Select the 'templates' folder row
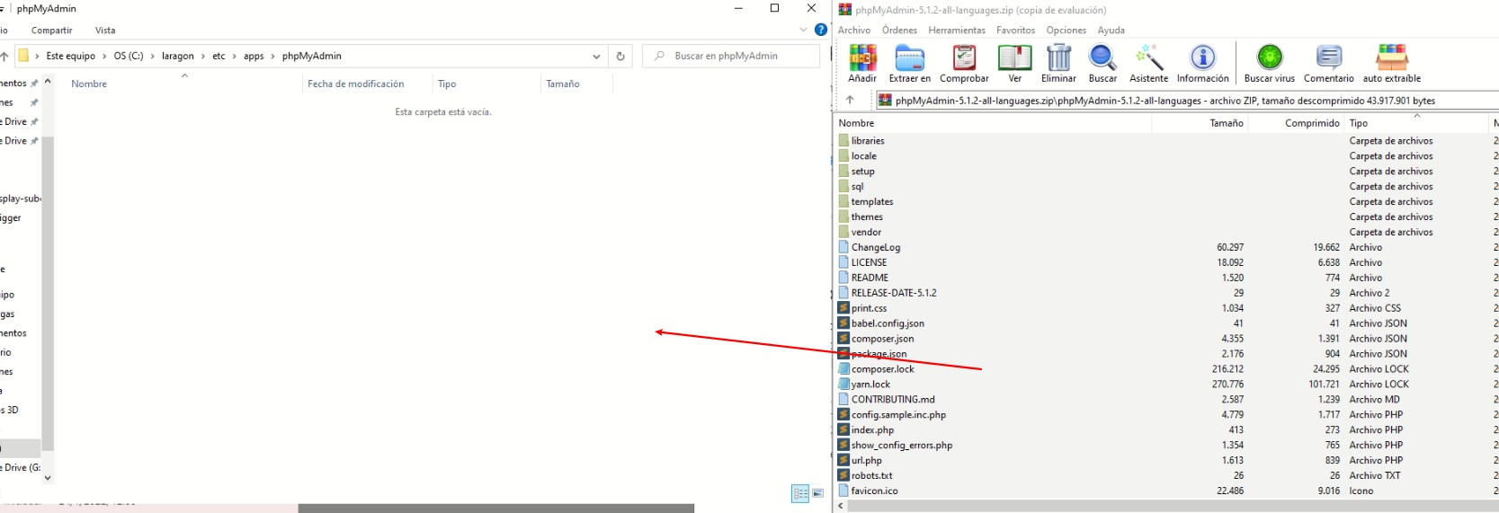This screenshot has width=1499, height=513. [x=1165, y=201]
